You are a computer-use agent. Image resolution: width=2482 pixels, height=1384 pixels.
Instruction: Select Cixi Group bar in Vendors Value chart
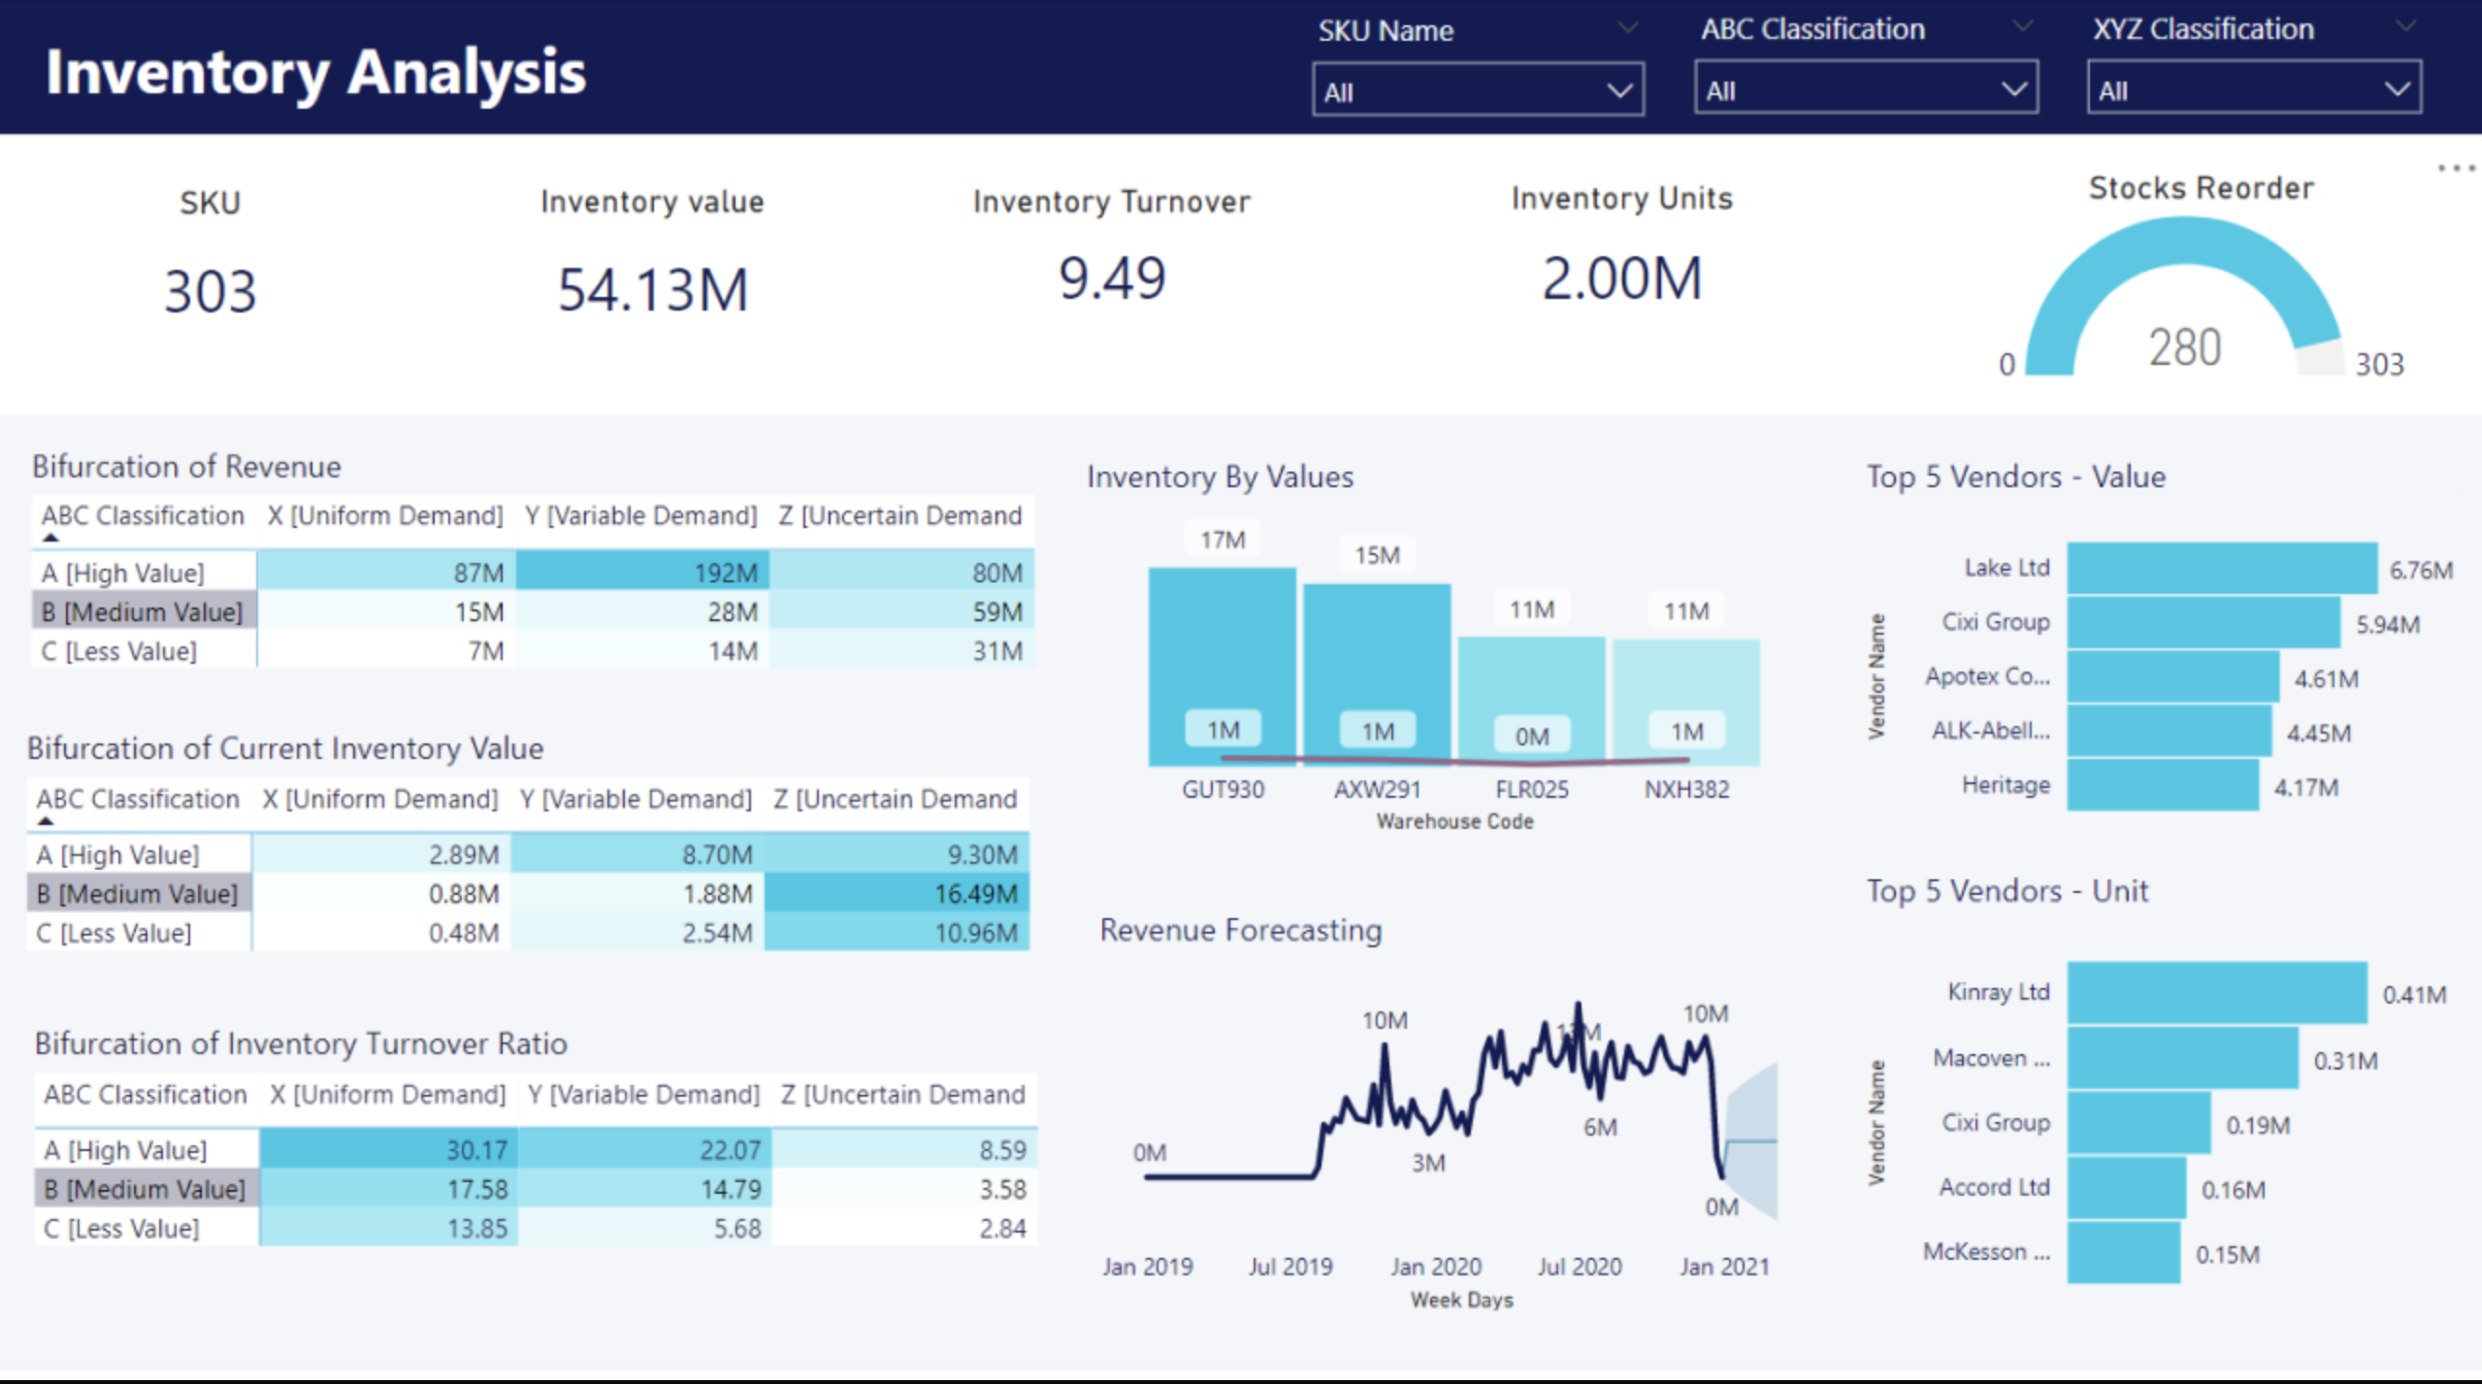pyautogui.click(x=2204, y=622)
